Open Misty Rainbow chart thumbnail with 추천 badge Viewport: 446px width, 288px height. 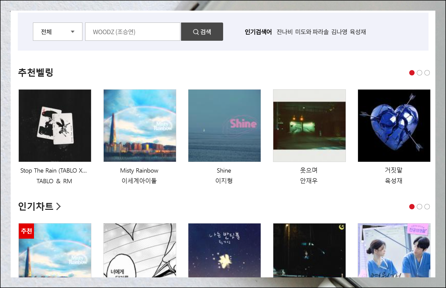coord(55,250)
